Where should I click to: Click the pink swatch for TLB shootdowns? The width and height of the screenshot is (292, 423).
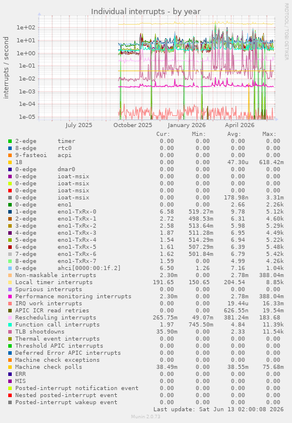point(10,332)
